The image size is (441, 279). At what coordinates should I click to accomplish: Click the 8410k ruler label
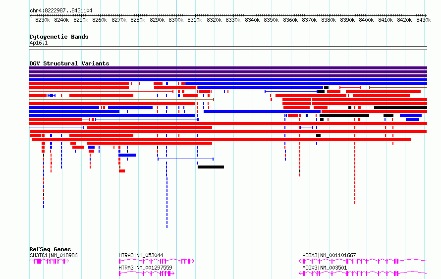click(386, 20)
